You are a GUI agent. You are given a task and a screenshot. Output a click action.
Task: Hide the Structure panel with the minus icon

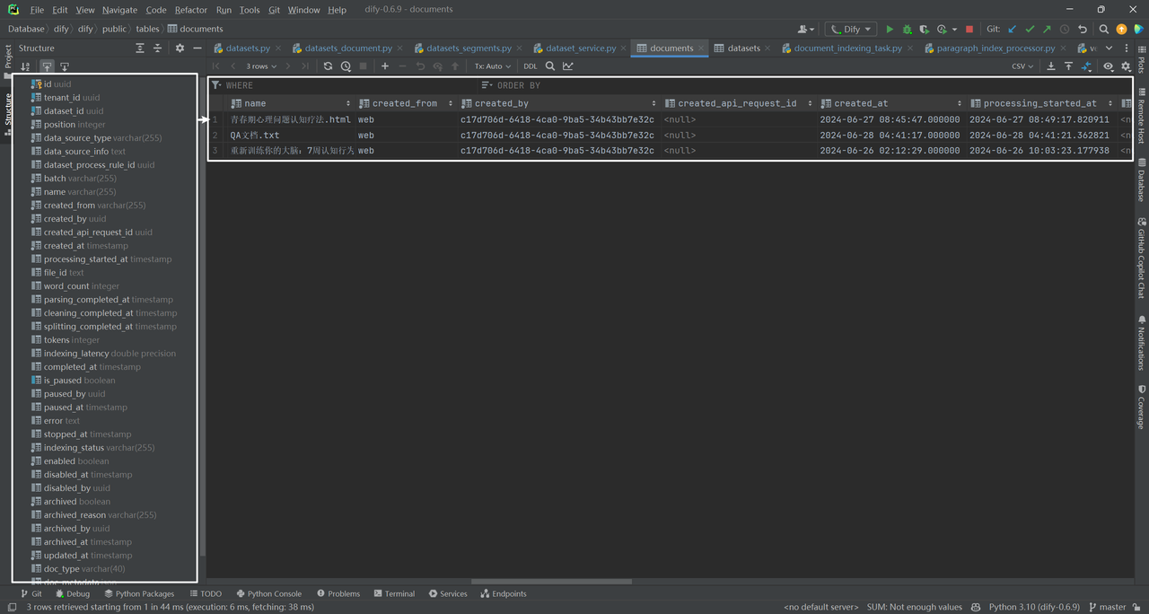click(197, 48)
